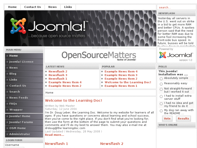Click the Username label in the login form

pos(12,145)
